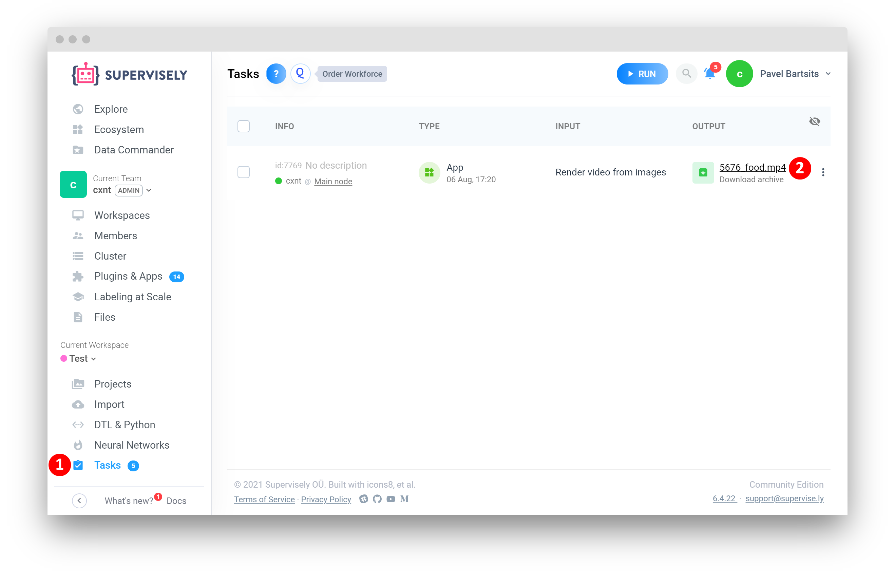Open the YouTube icon in footer

click(x=391, y=499)
